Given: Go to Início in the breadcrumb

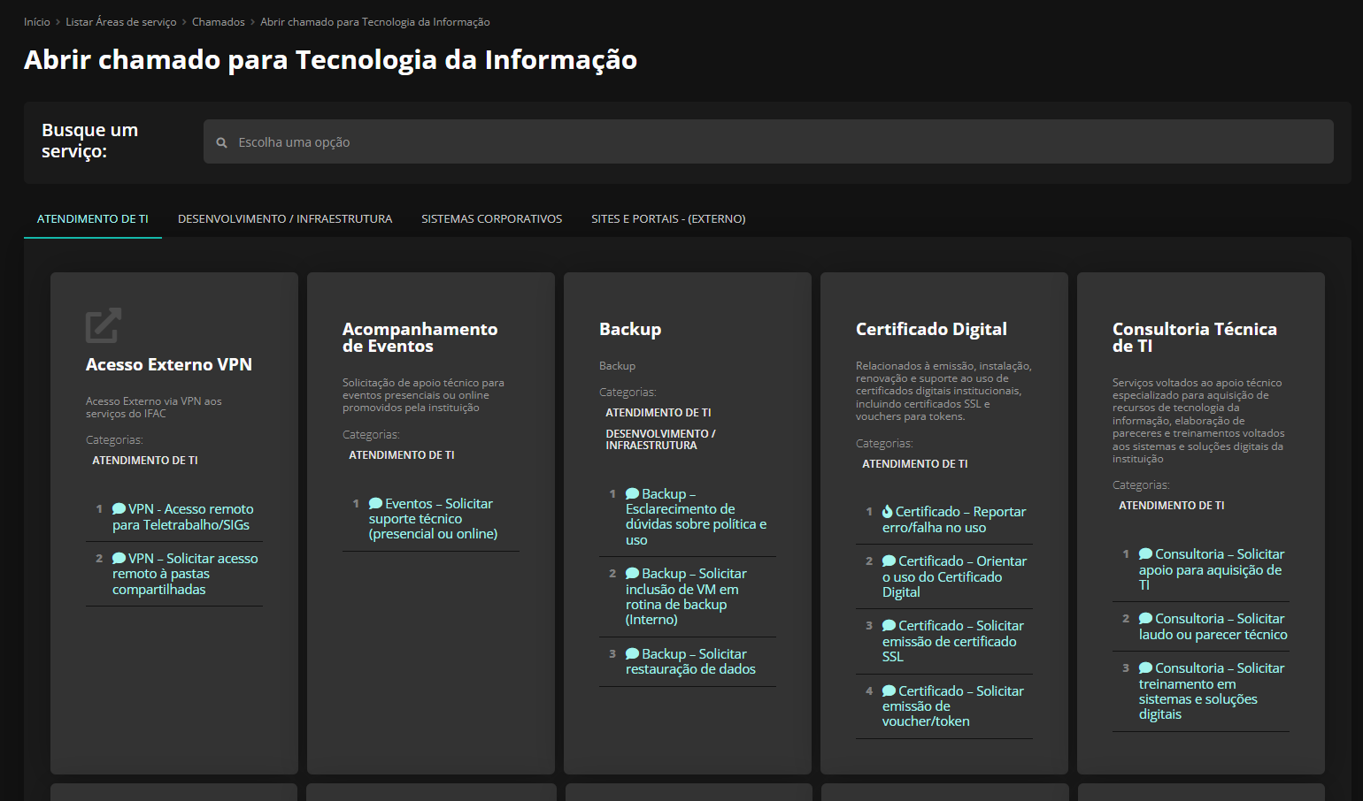Looking at the screenshot, I should tap(37, 22).
